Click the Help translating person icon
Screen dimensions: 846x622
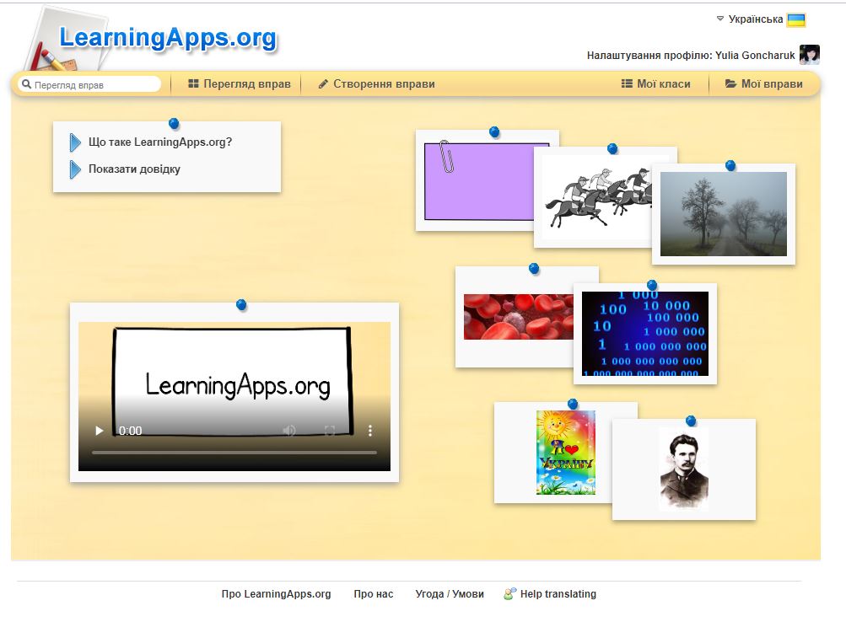(x=509, y=594)
